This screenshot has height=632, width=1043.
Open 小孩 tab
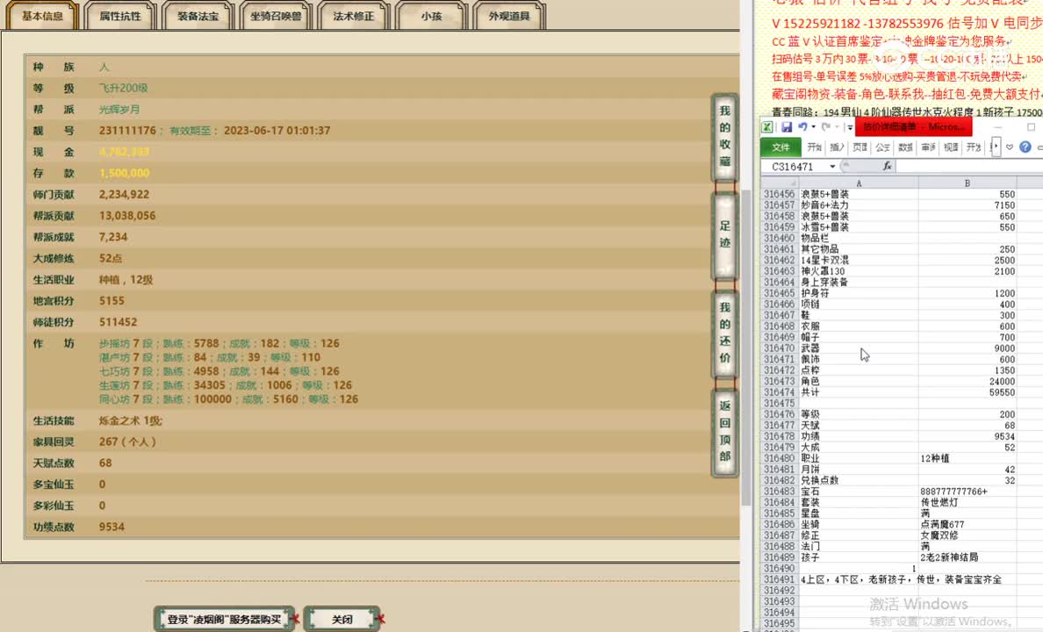click(431, 16)
